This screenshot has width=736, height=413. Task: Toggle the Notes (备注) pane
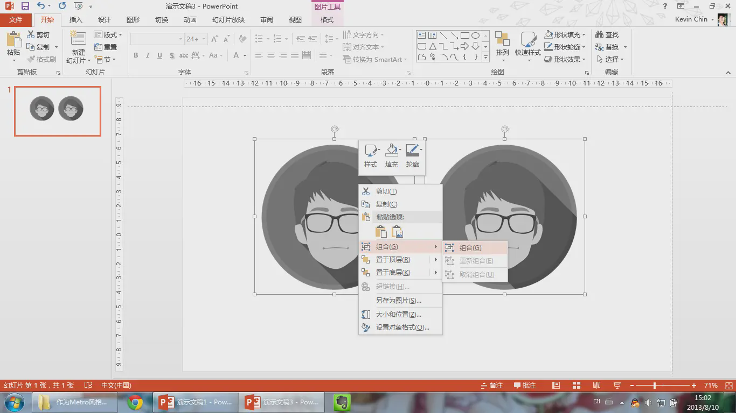click(x=491, y=386)
